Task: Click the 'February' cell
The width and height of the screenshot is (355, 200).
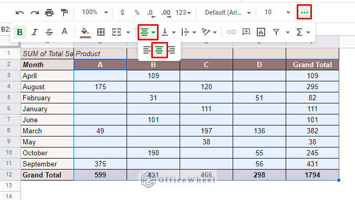Action: click(47, 98)
